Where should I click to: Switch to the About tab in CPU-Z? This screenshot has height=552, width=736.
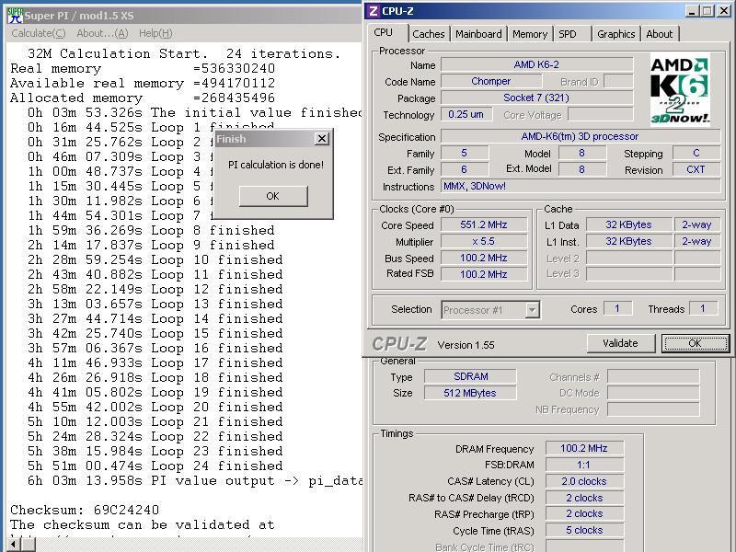(x=659, y=34)
